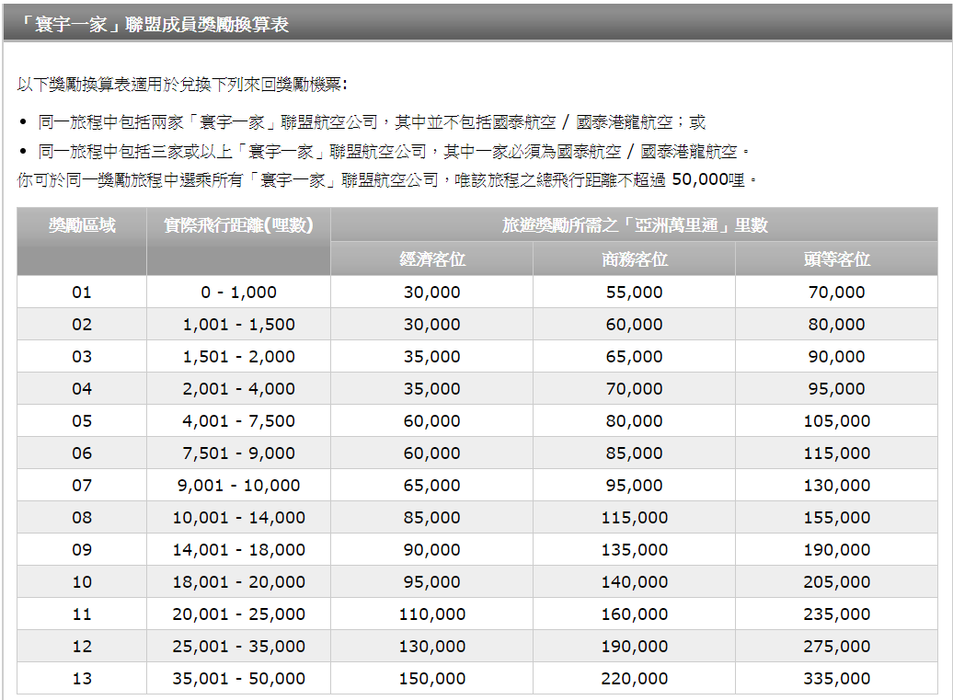Image resolution: width=953 pixels, height=700 pixels.
Task: Select distance cell 25,001 - 35,000
Action: point(239,647)
